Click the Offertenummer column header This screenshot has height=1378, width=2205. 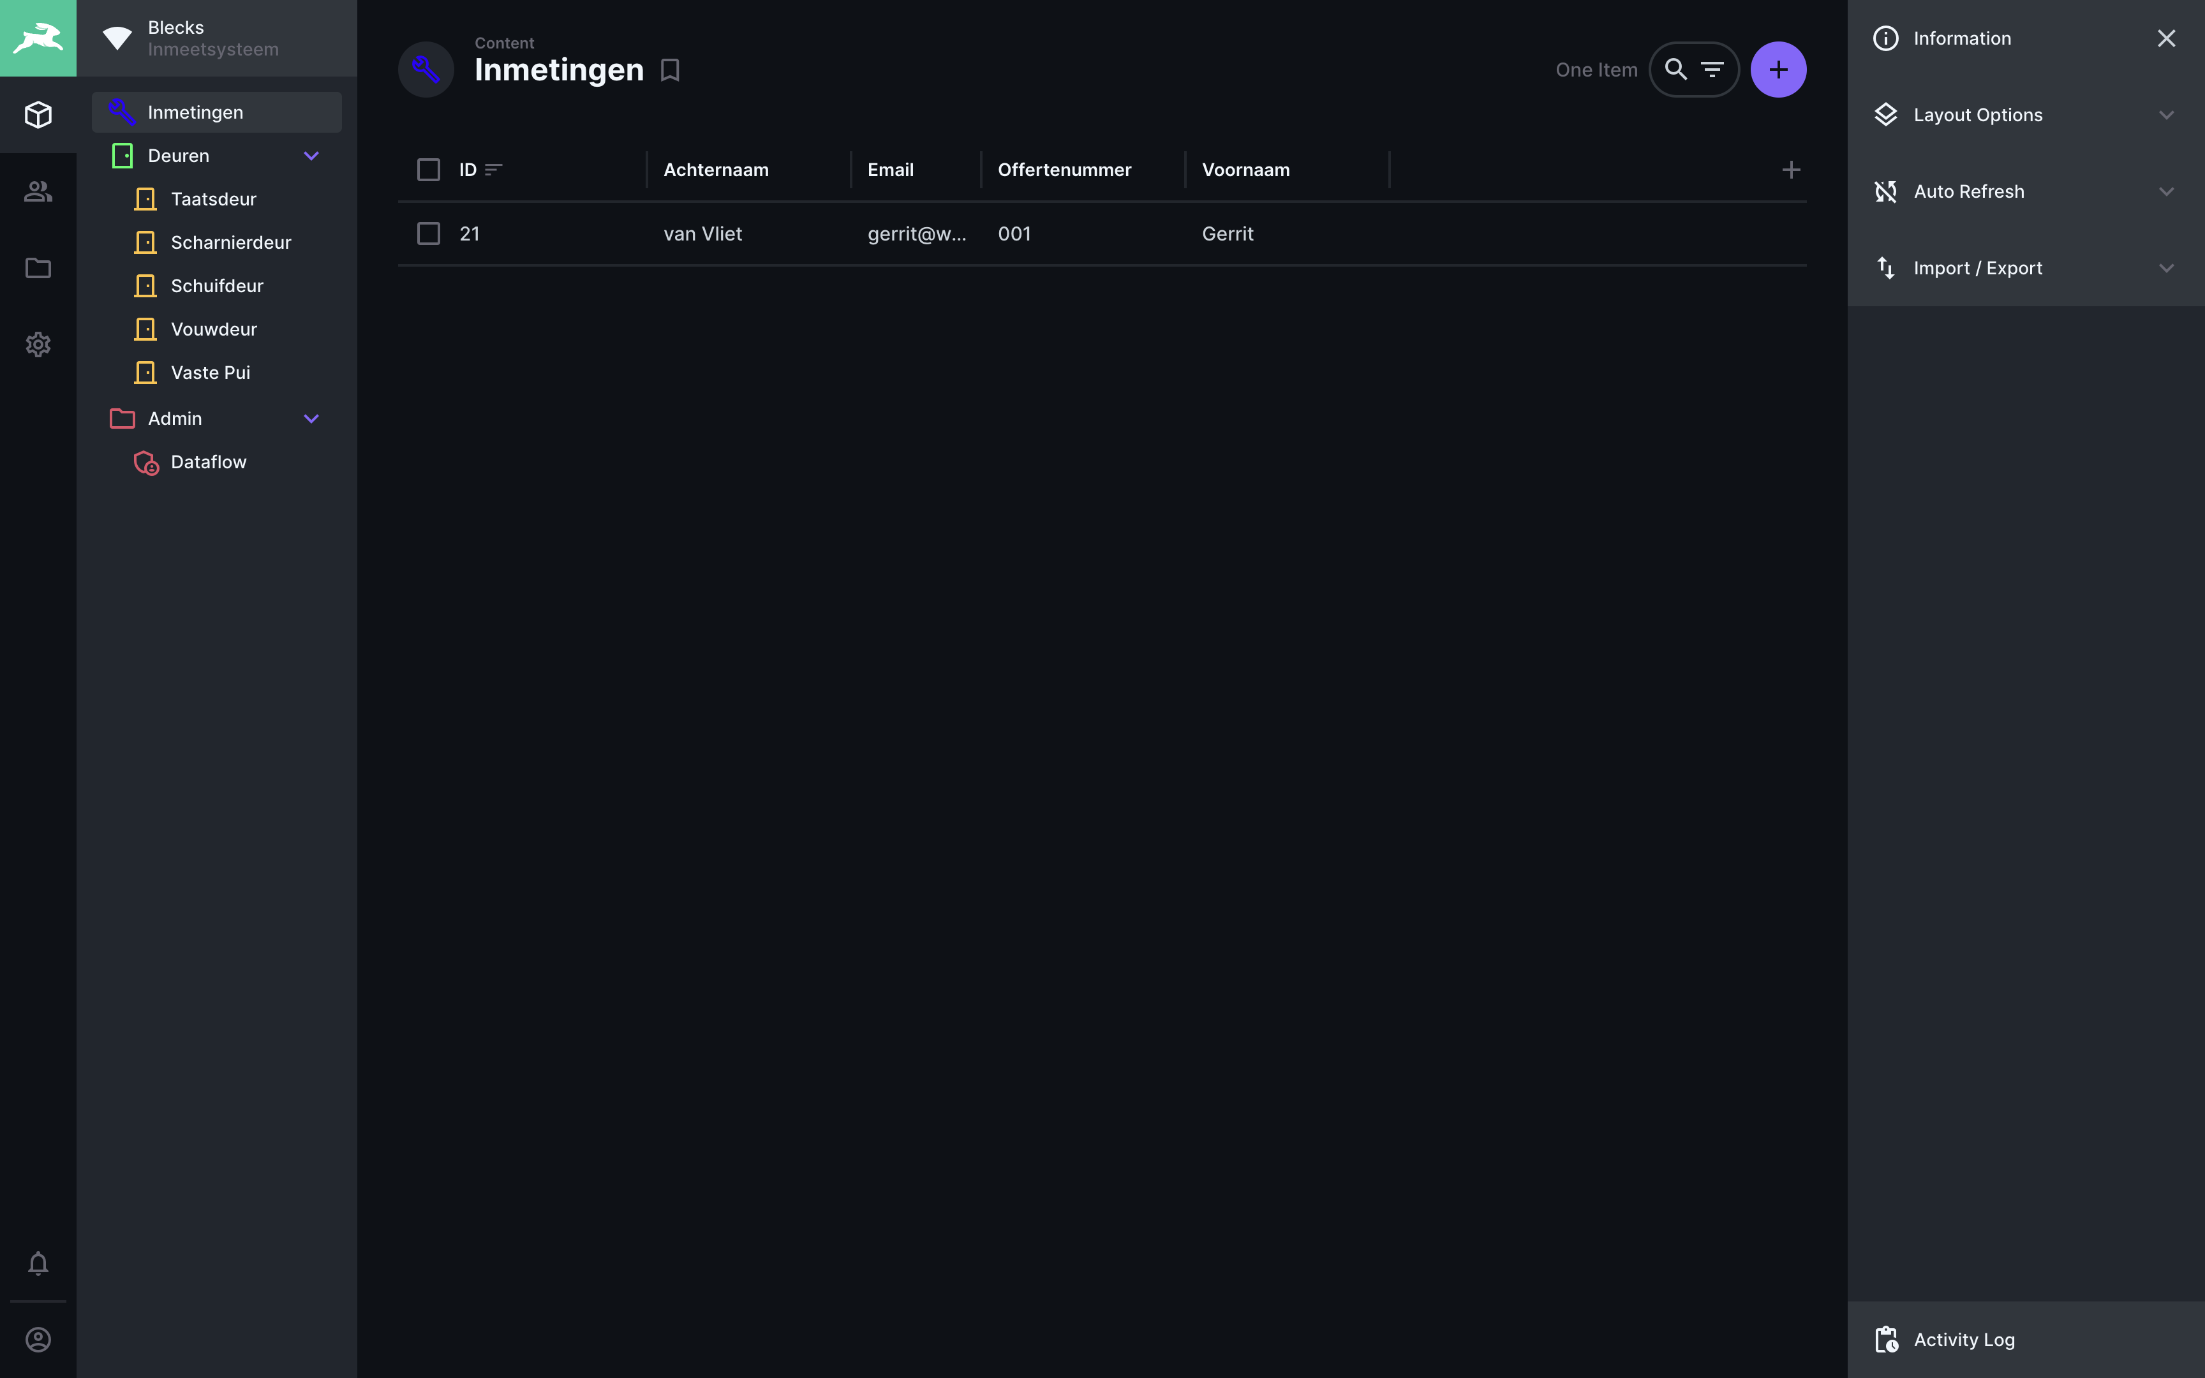click(x=1064, y=170)
